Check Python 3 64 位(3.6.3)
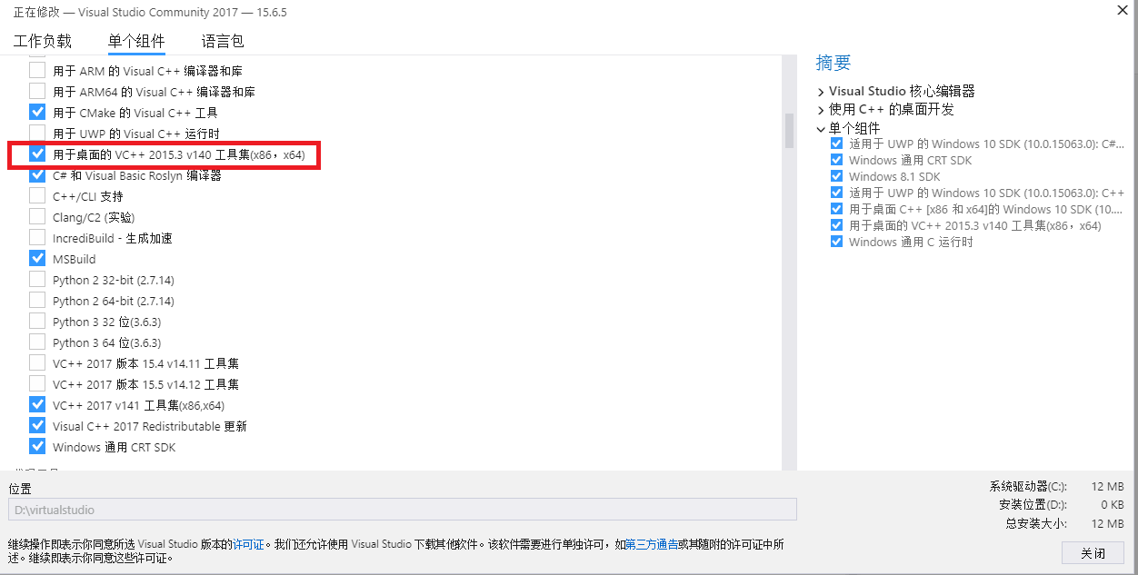This screenshot has width=1138, height=575. pyautogui.click(x=37, y=342)
